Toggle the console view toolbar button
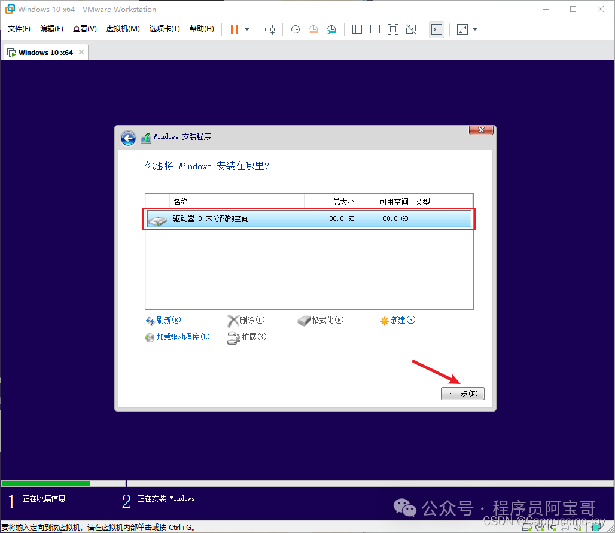 point(437,29)
